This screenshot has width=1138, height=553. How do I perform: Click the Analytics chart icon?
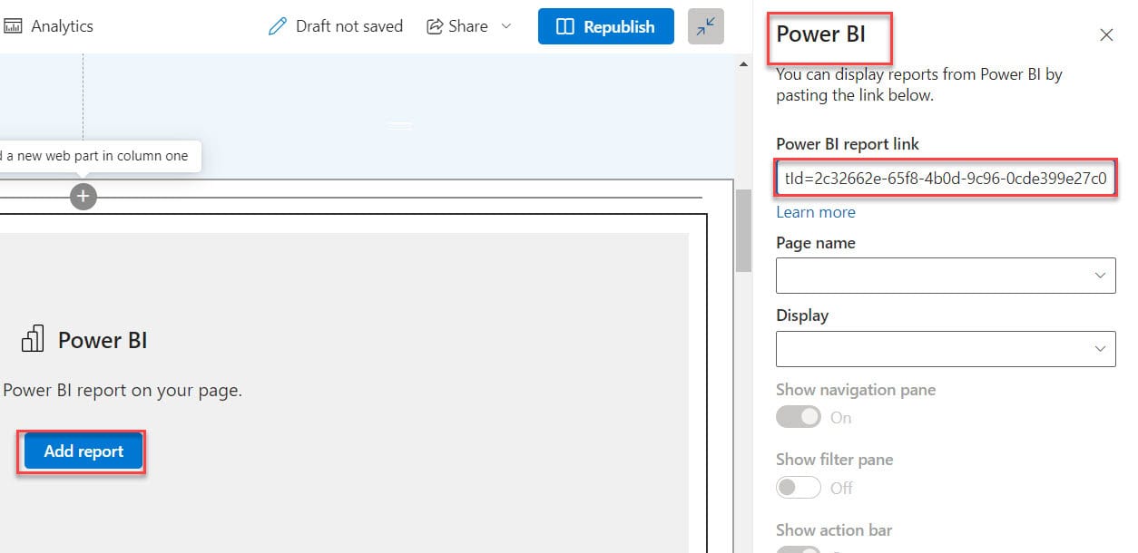coord(14,26)
